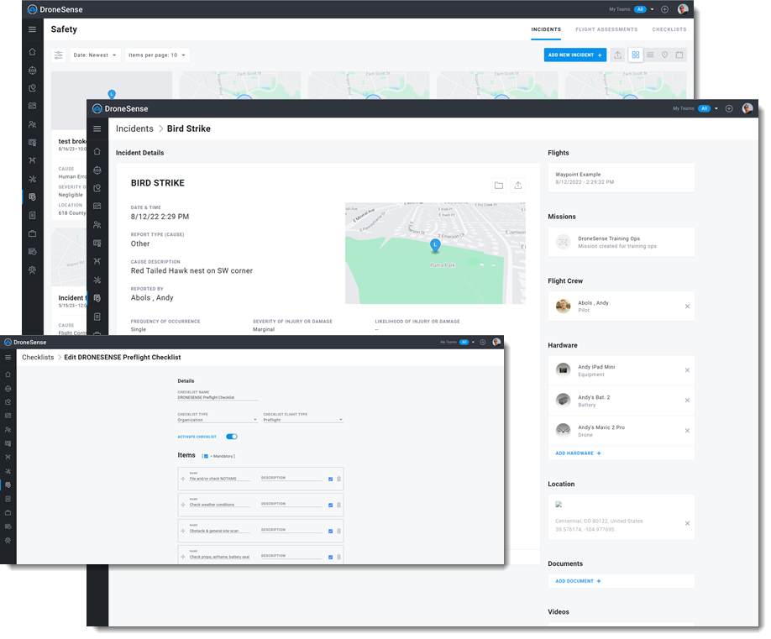Screen dimensions: 771x639
Task: Switch to list view in Safety window
Action: click(x=650, y=55)
